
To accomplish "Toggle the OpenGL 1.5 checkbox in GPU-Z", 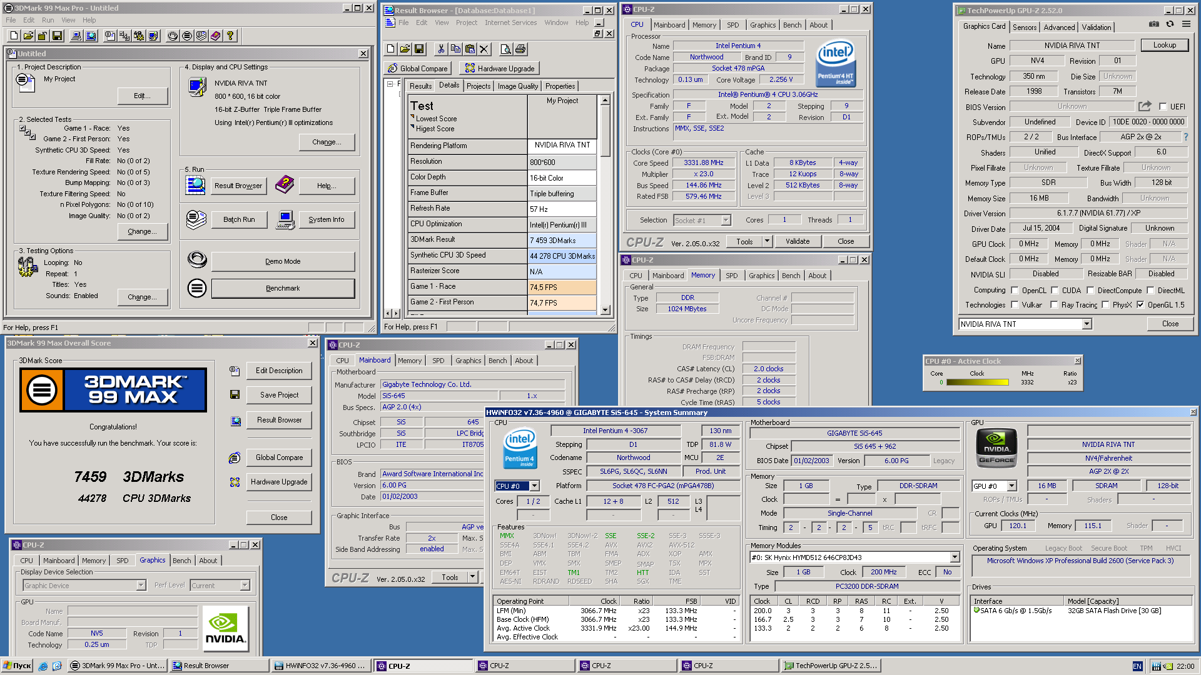I will click(x=1140, y=305).
